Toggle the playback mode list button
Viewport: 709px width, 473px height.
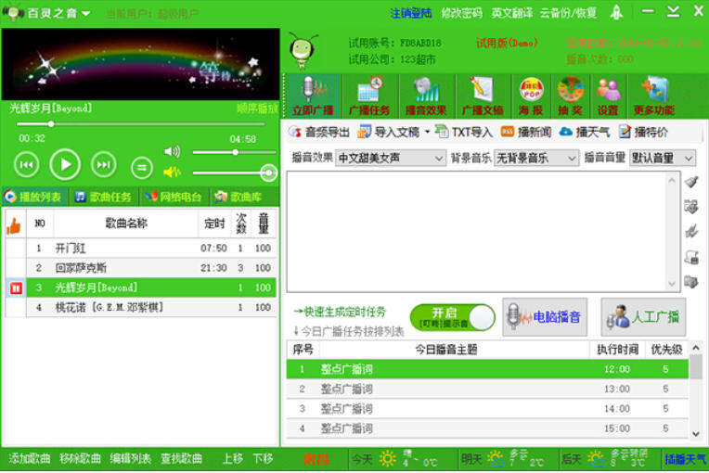(x=142, y=168)
